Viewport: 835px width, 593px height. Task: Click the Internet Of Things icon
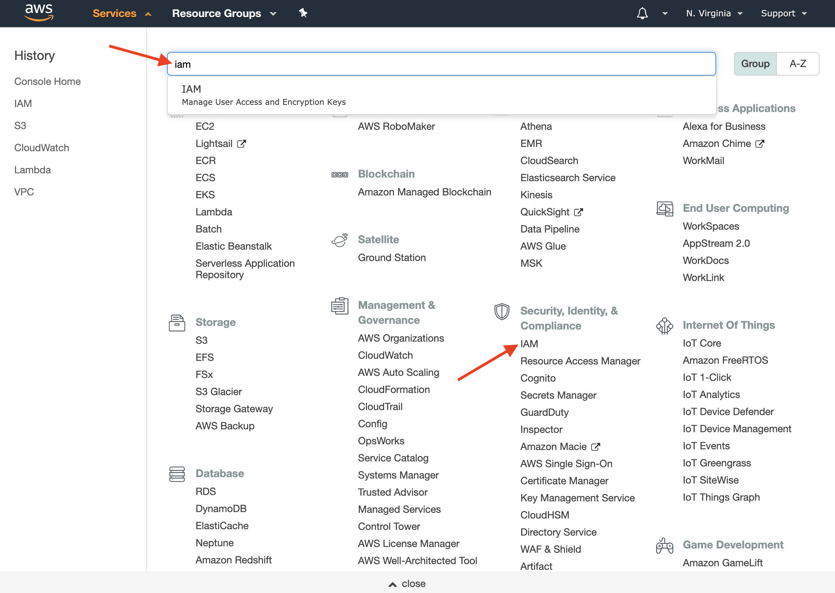click(664, 326)
